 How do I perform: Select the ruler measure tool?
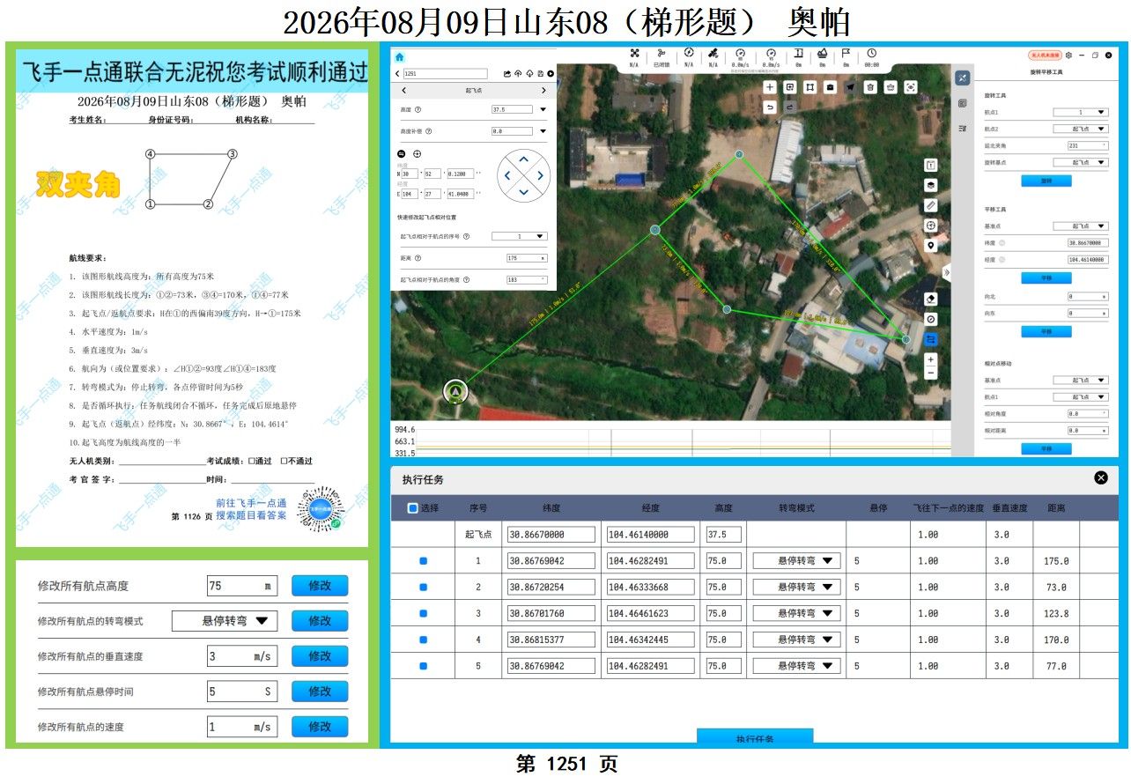pyautogui.click(x=931, y=205)
